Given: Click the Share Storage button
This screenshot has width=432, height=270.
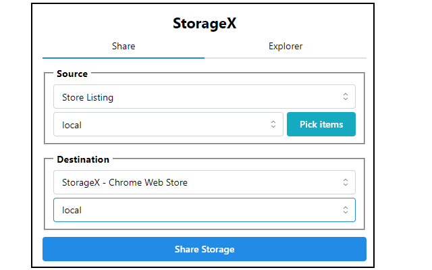Looking at the screenshot, I should [x=204, y=249].
